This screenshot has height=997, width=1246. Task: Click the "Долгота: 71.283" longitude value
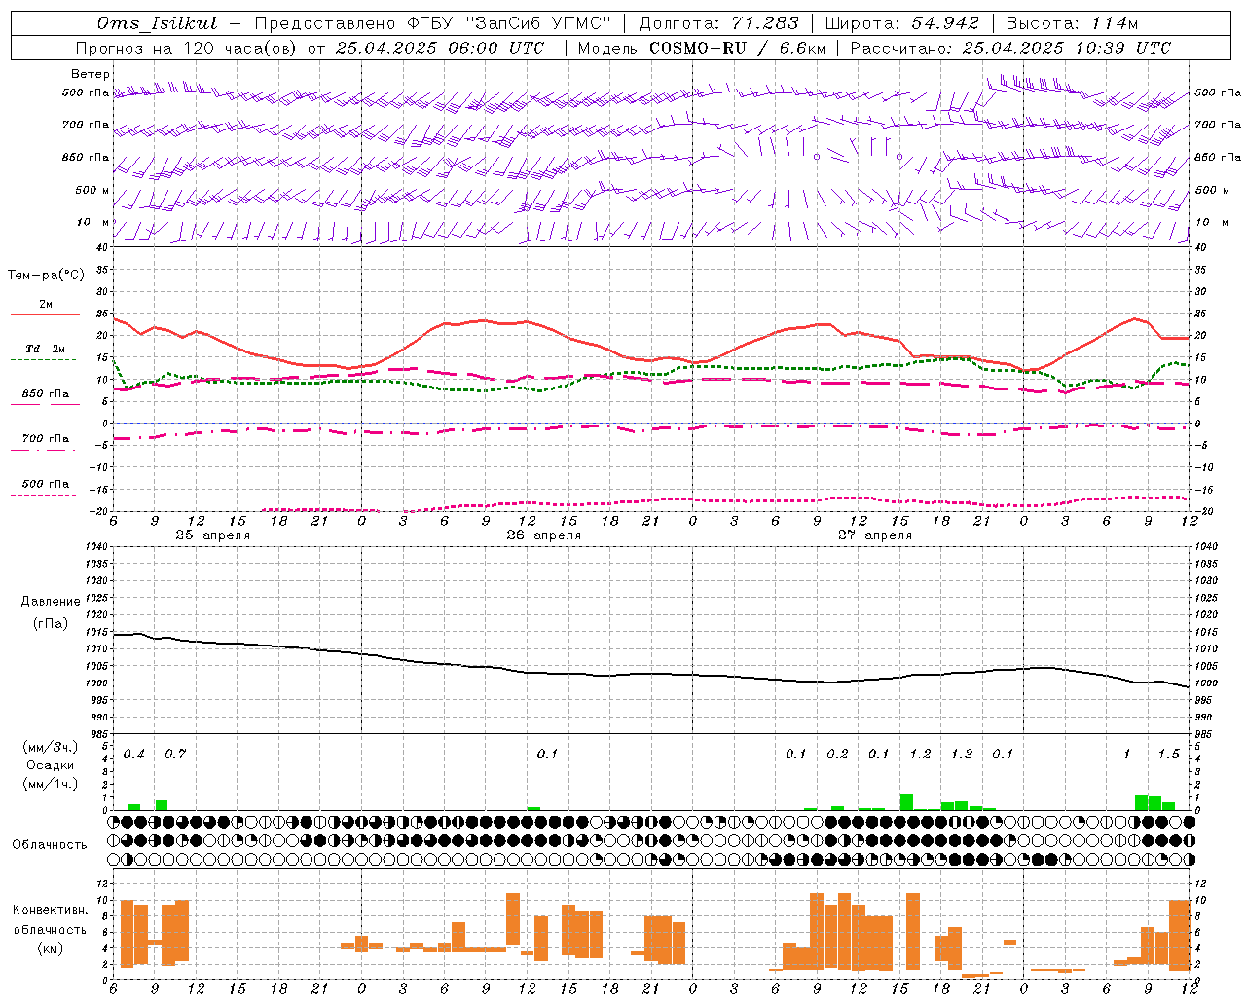718,23
